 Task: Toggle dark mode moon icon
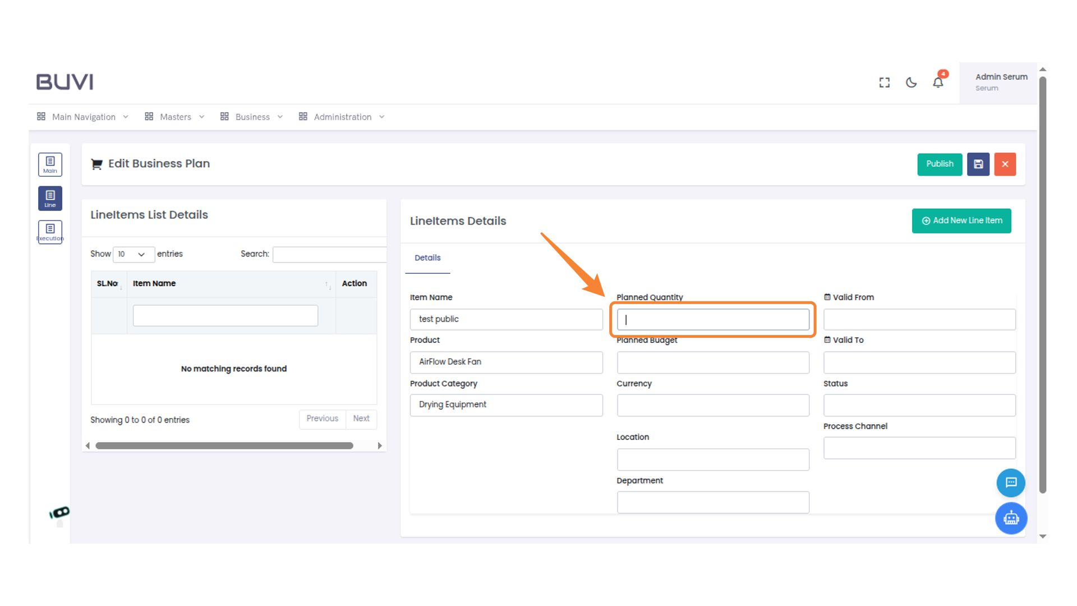(911, 82)
